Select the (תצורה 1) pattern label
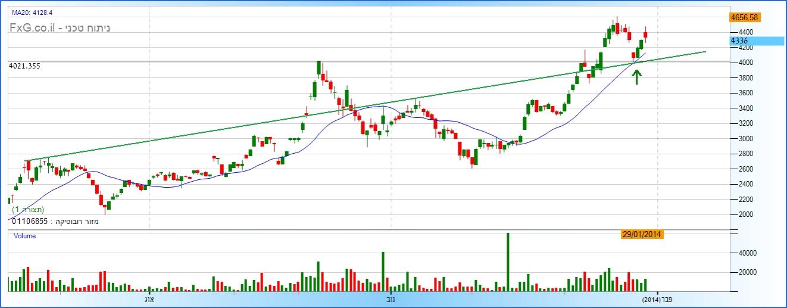This screenshot has width=787, height=308. click(29, 210)
